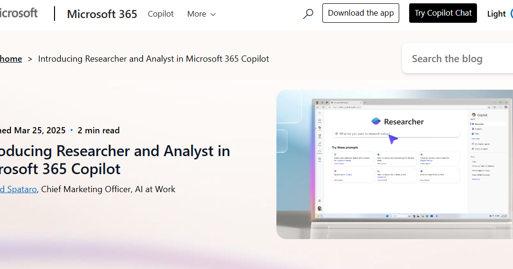Click the Copilot logo in the laptop screenshot
This screenshot has width=513, height=269.
pyautogui.click(x=474, y=115)
